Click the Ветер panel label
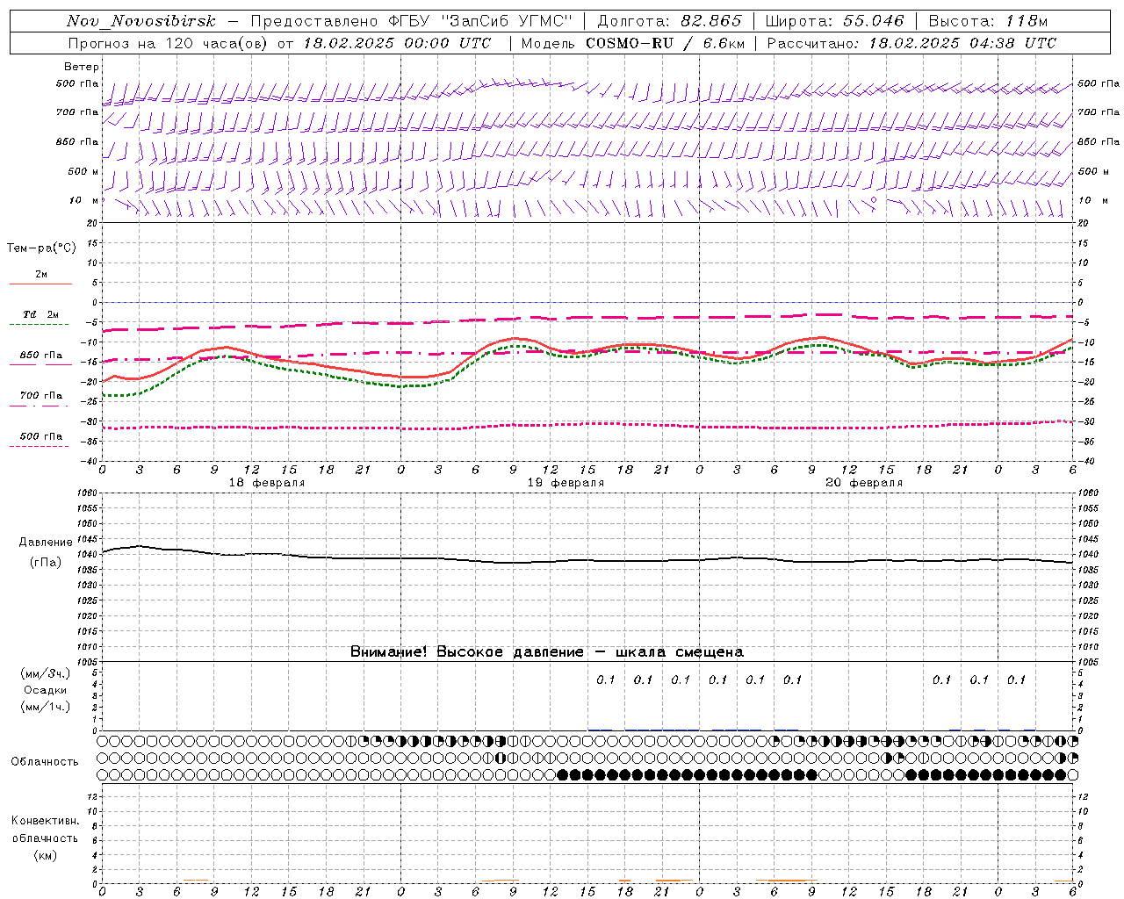 point(82,67)
